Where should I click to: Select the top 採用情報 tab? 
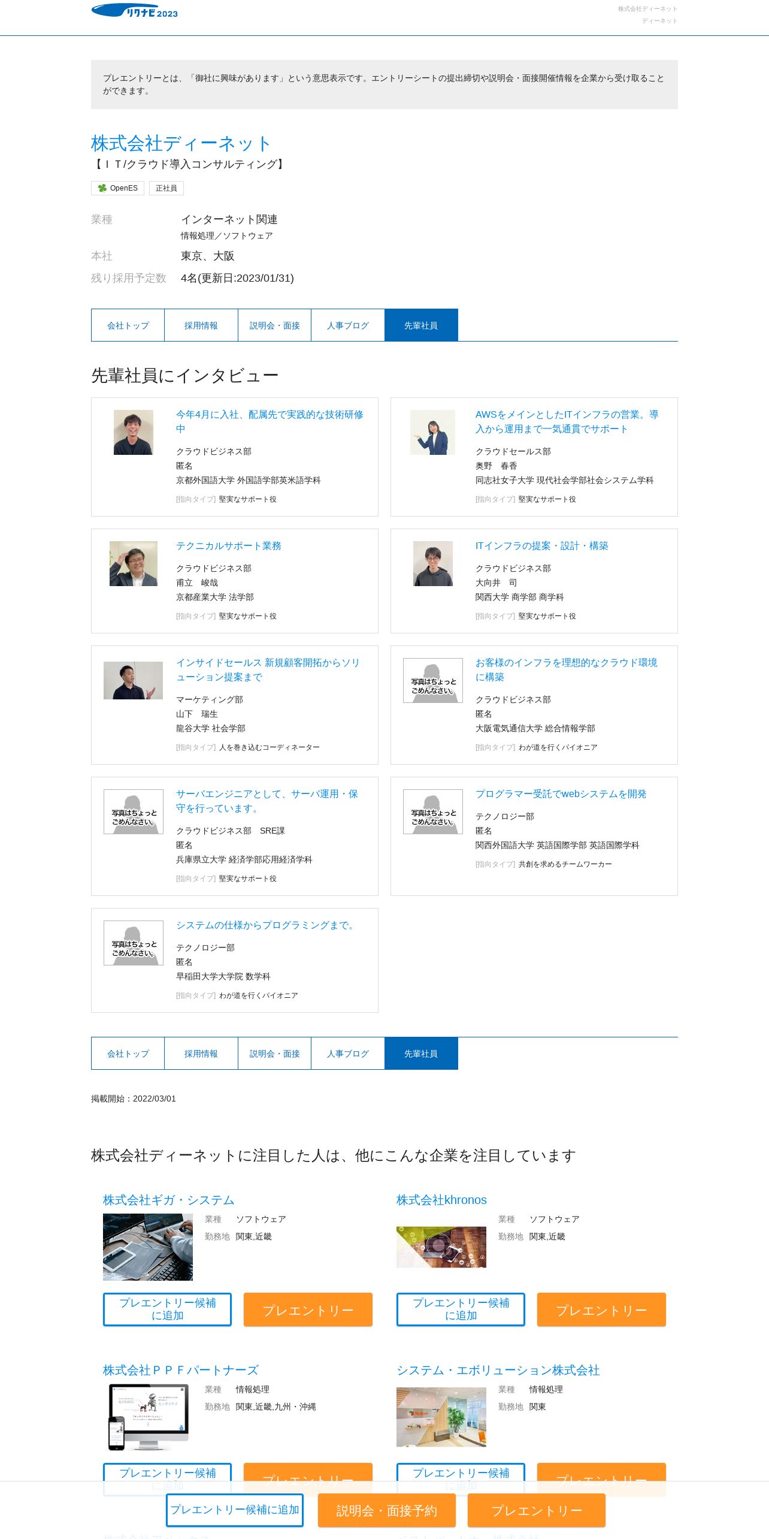pyautogui.click(x=201, y=325)
